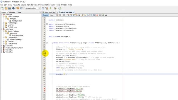This screenshot has width=178, height=100.
Task: Click the Find Selection magnifier icon
Action: (x=68, y=15)
